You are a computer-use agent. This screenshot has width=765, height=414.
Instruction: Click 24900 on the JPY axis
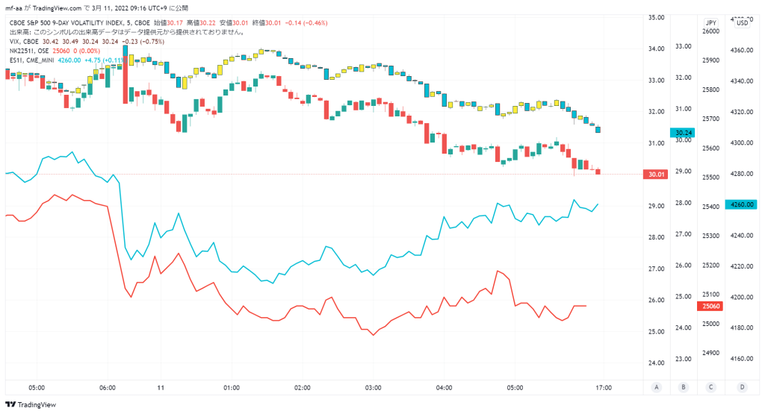pyautogui.click(x=710, y=353)
